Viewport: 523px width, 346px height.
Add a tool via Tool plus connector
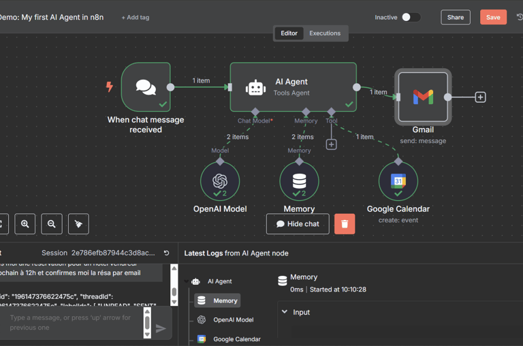click(331, 144)
